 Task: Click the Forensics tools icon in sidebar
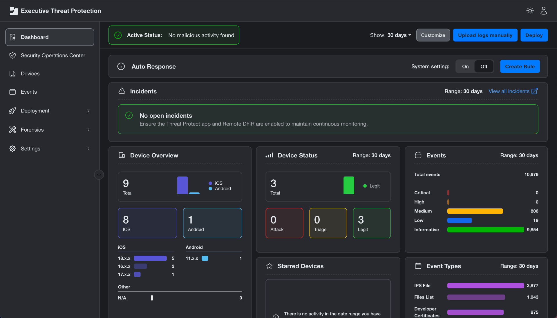coord(12,130)
